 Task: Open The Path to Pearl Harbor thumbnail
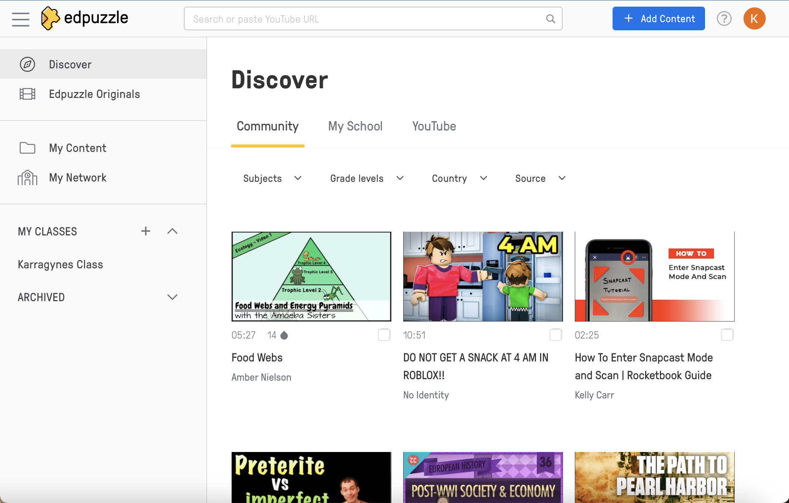click(x=655, y=477)
